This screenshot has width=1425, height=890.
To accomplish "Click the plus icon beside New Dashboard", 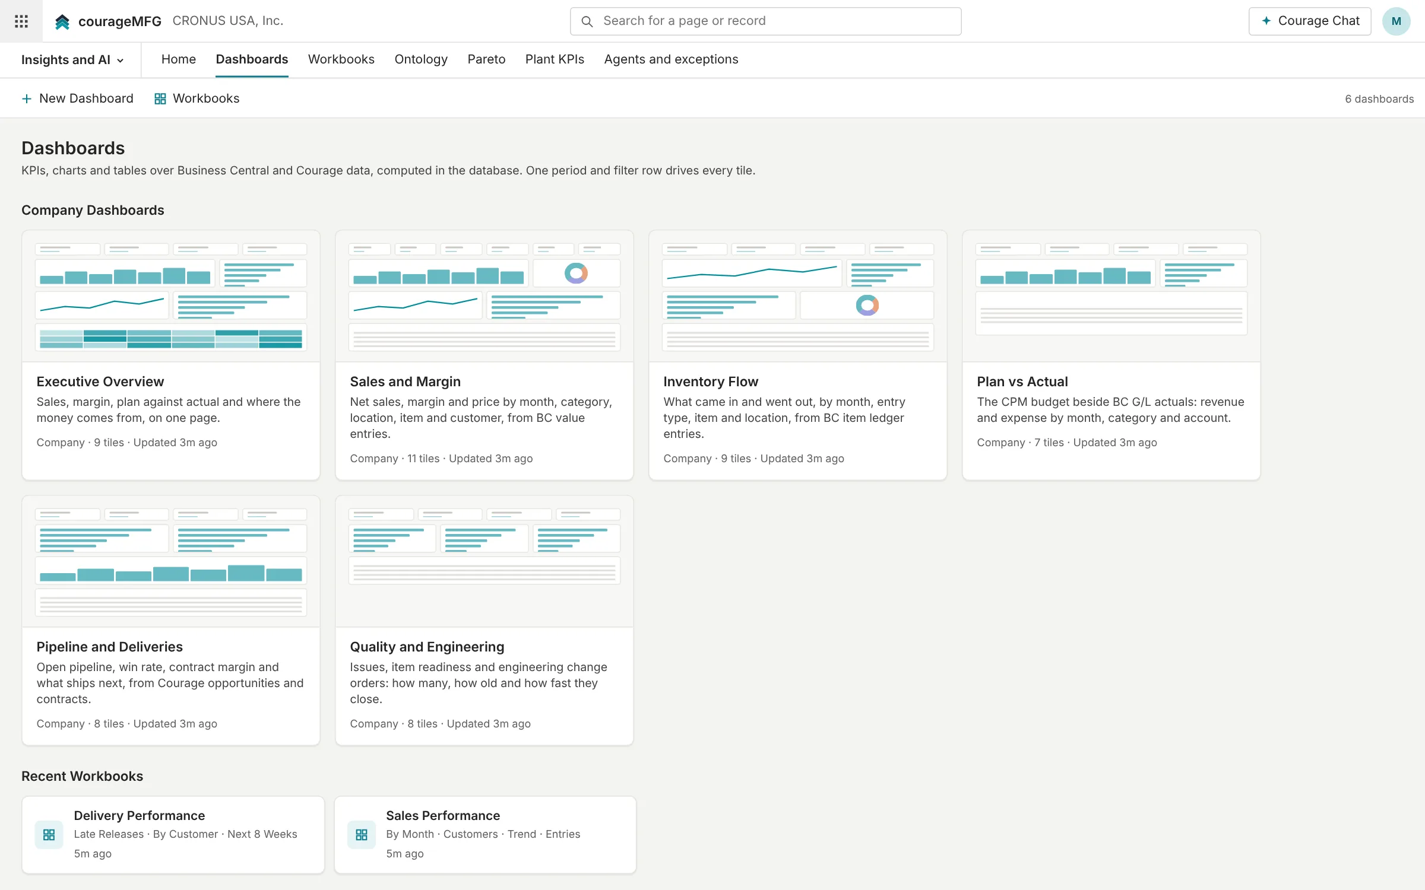I will pos(26,98).
